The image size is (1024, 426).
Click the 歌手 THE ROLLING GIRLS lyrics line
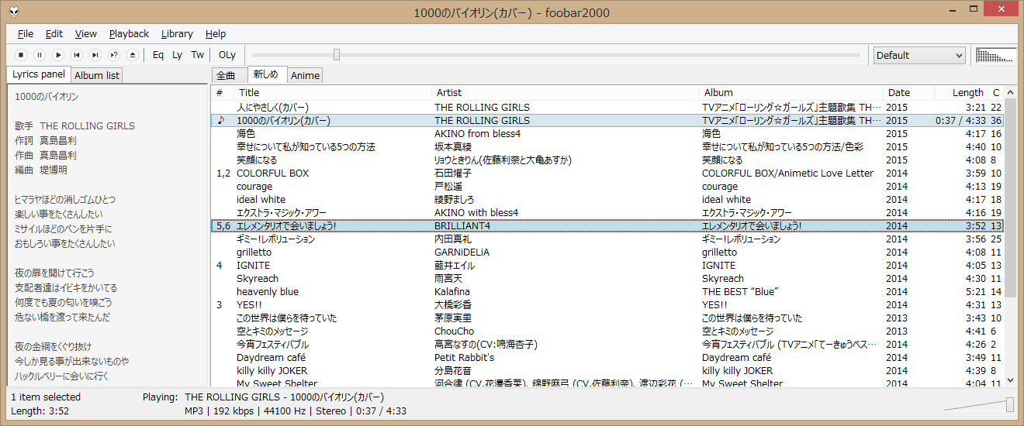(x=74, y=125)
